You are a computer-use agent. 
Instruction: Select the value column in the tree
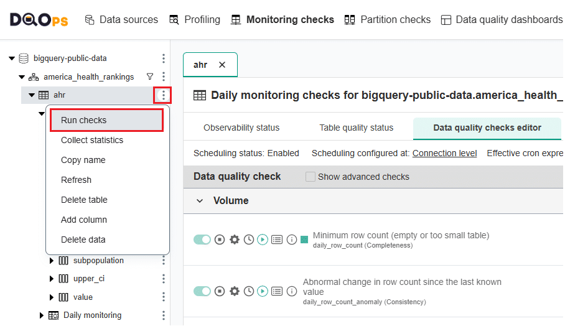point(83,297)
